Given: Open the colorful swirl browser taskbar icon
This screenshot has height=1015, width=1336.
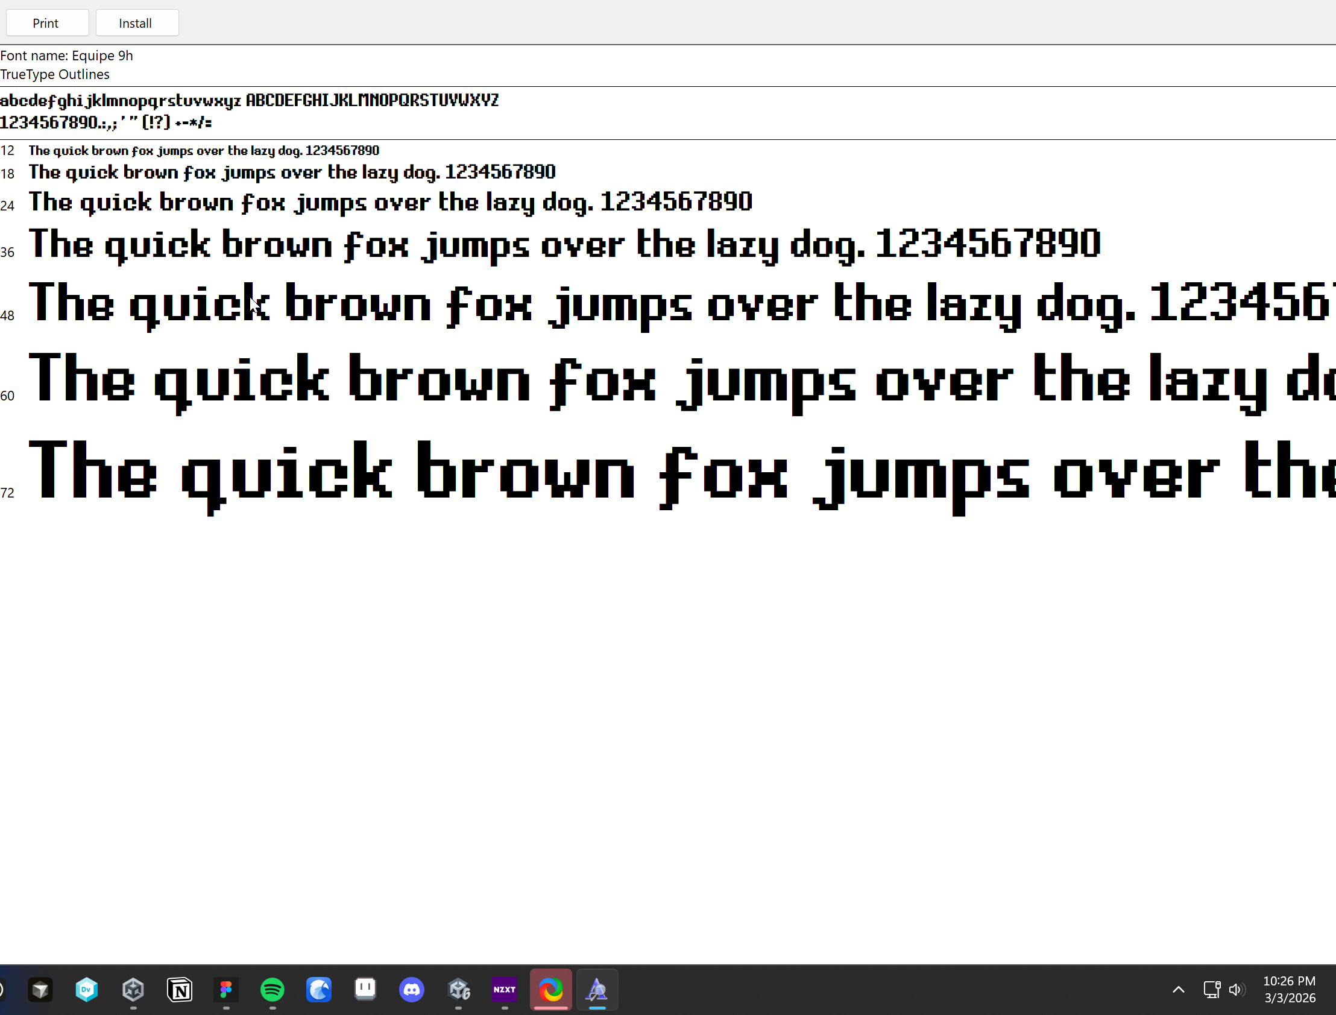Looking at the screenshot, I should 551,990.
